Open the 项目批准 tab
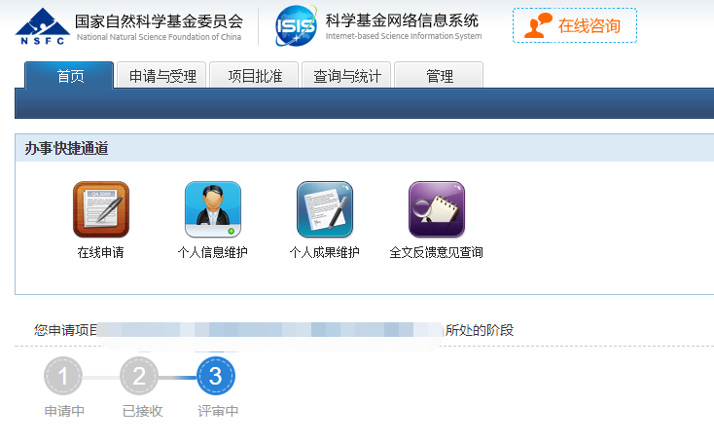This screenshot has width=714, height=443. click(254, 76)
